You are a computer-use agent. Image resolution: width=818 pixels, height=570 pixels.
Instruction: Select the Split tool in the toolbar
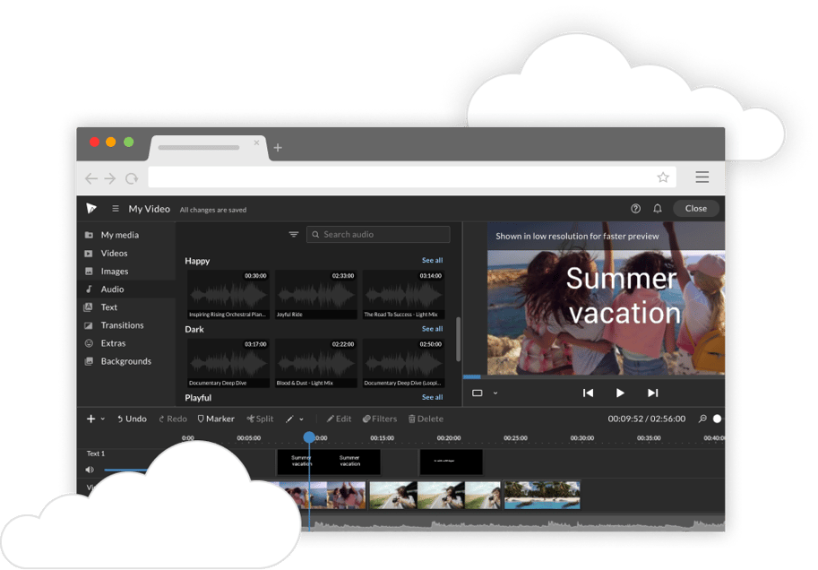260,419
